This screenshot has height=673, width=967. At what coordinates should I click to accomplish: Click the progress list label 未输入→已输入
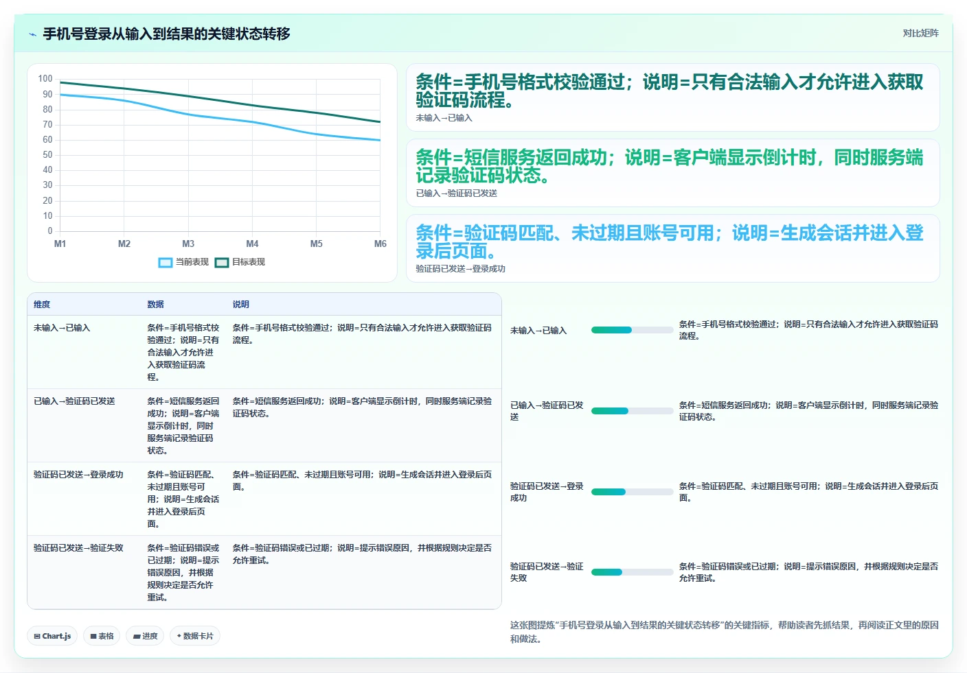click(x=538, y=331)
